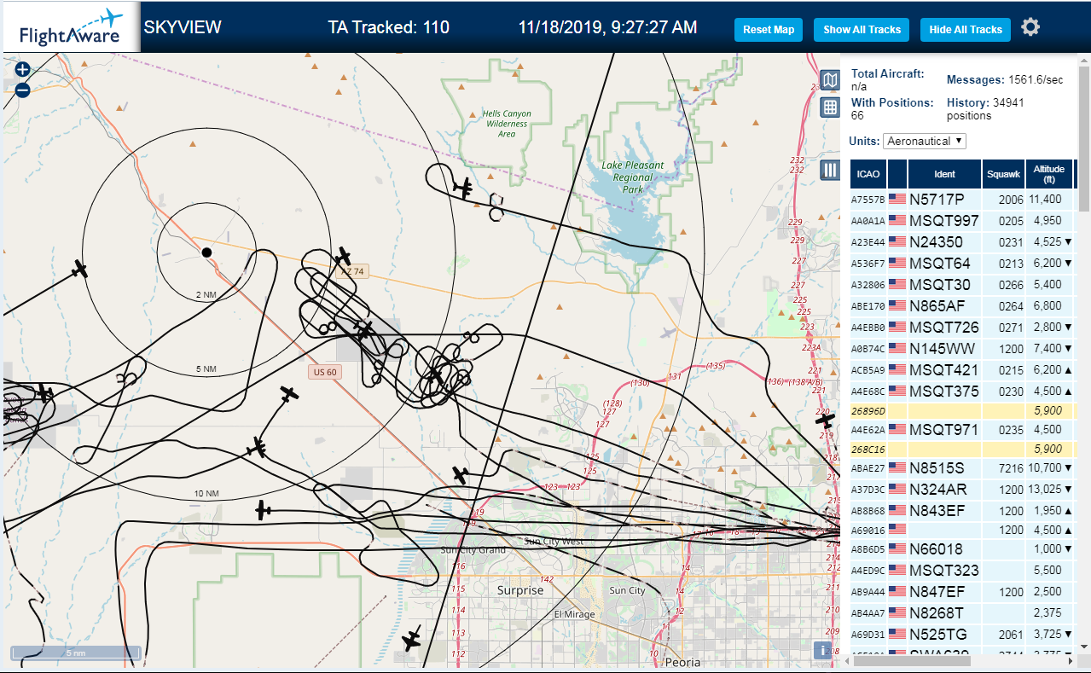
Task: Select aircraft row MSQT375
Action: 963,392
